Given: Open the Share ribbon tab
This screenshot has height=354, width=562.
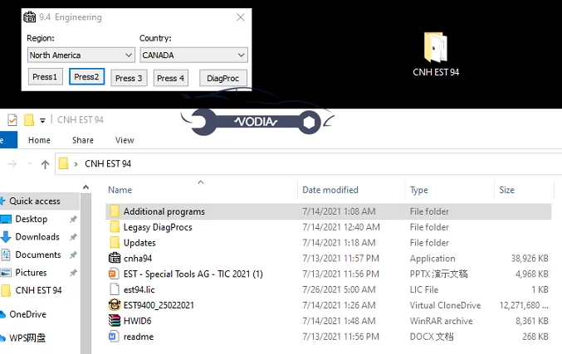Looking at the screenshot, I should point(83,140).
